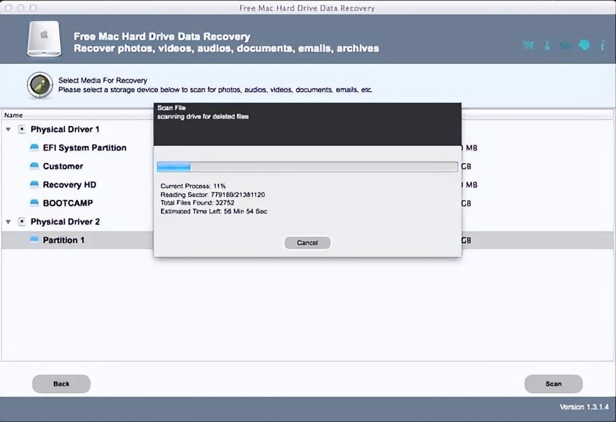Click the key-shaped icon in header
616x422 pixels.
547,45
